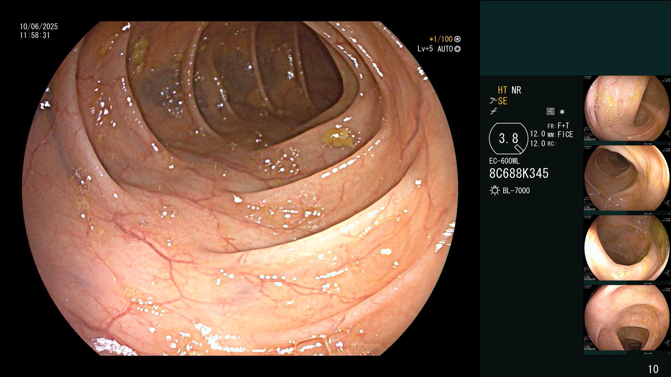Viewport: 671px width, 377px height.
Task: Click the MM: FICE mode setting
Action: 560,134
